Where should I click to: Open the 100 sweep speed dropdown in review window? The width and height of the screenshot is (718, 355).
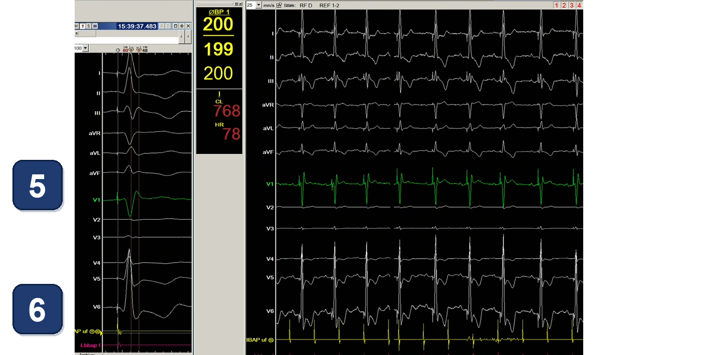[86, 48]
